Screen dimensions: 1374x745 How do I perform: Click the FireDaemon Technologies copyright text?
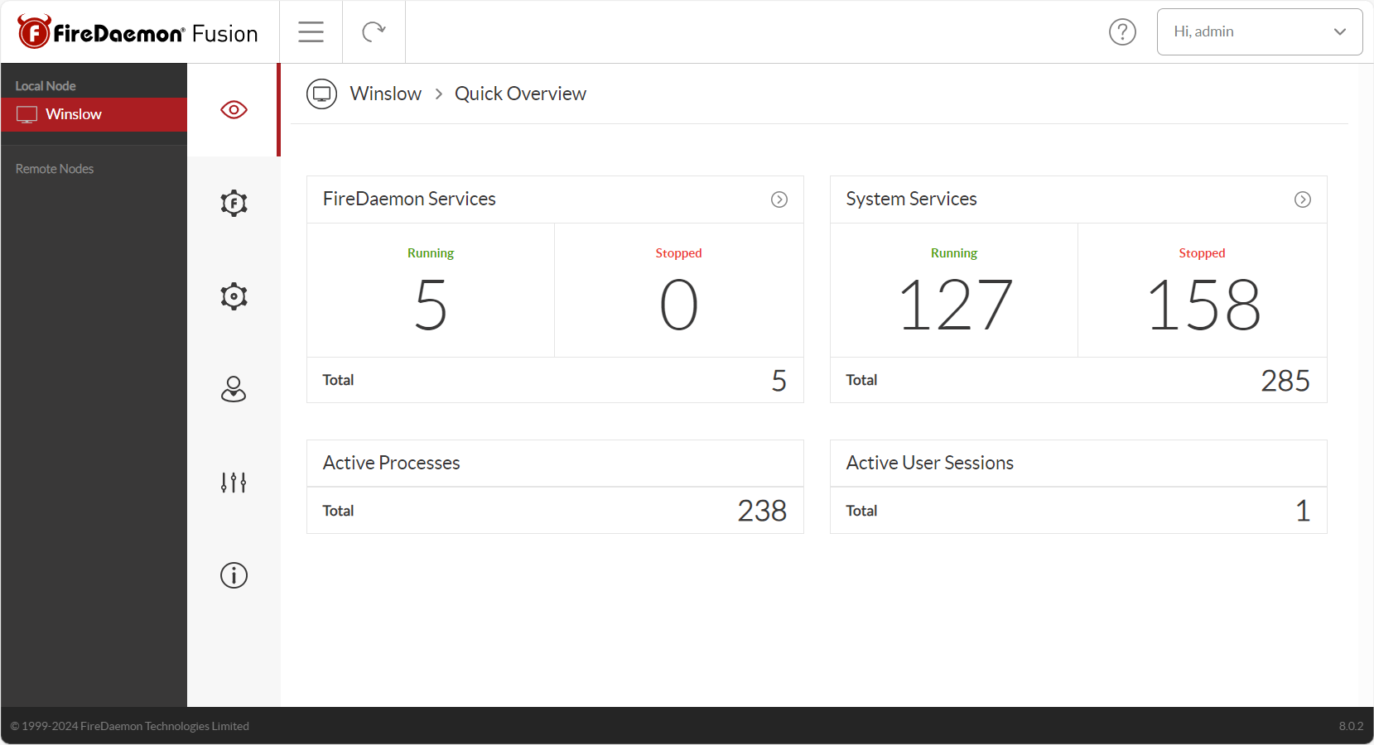[129, 726]
